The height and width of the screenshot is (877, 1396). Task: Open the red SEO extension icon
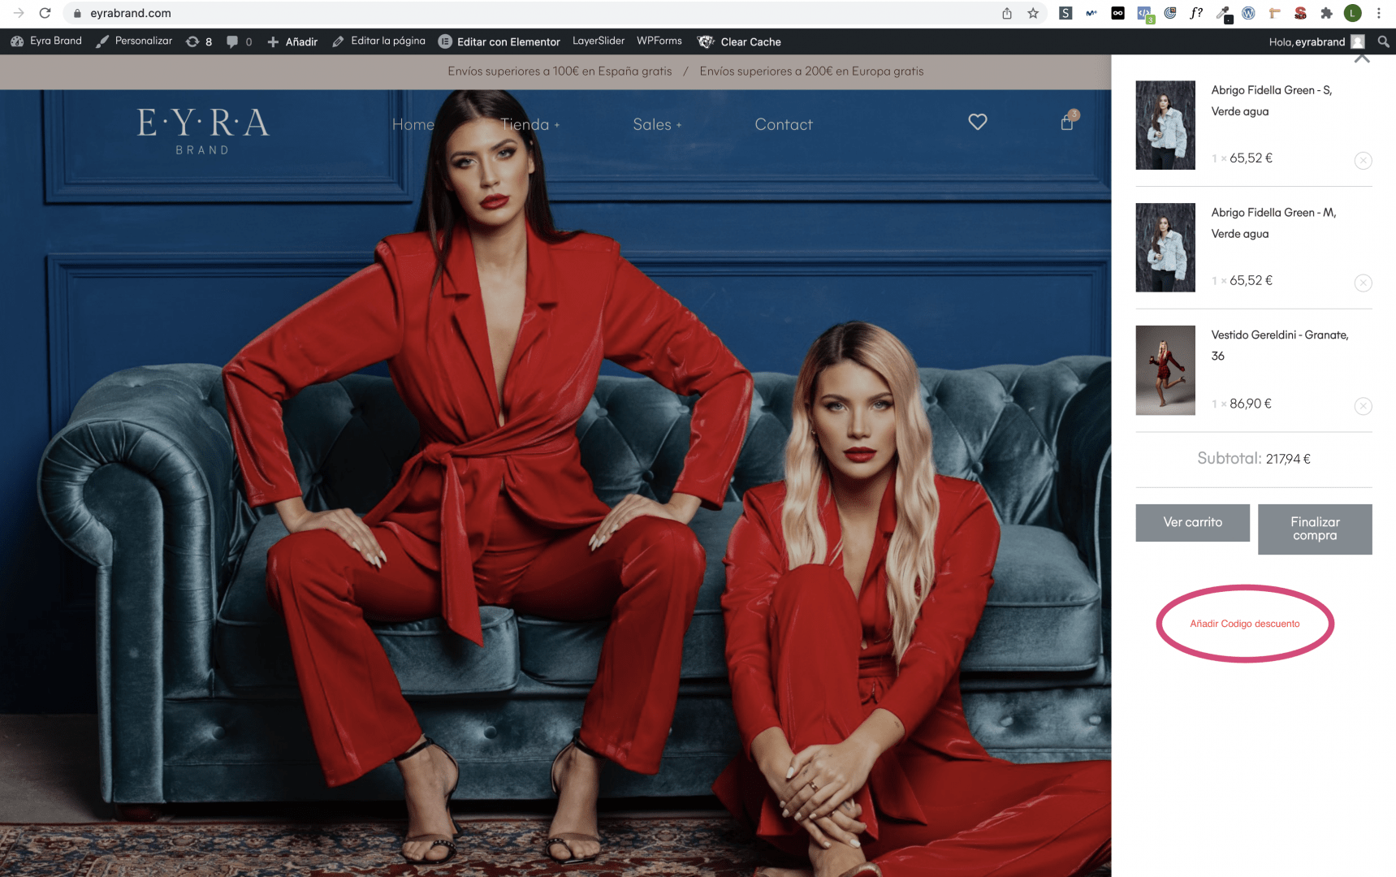pos(1300,13)
